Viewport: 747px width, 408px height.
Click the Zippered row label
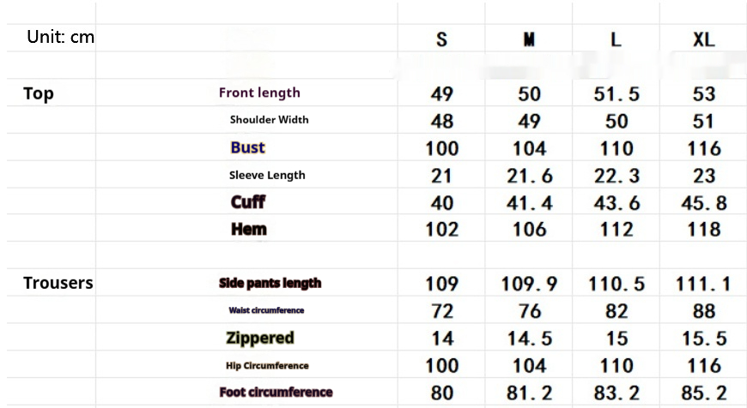point(259,338)
